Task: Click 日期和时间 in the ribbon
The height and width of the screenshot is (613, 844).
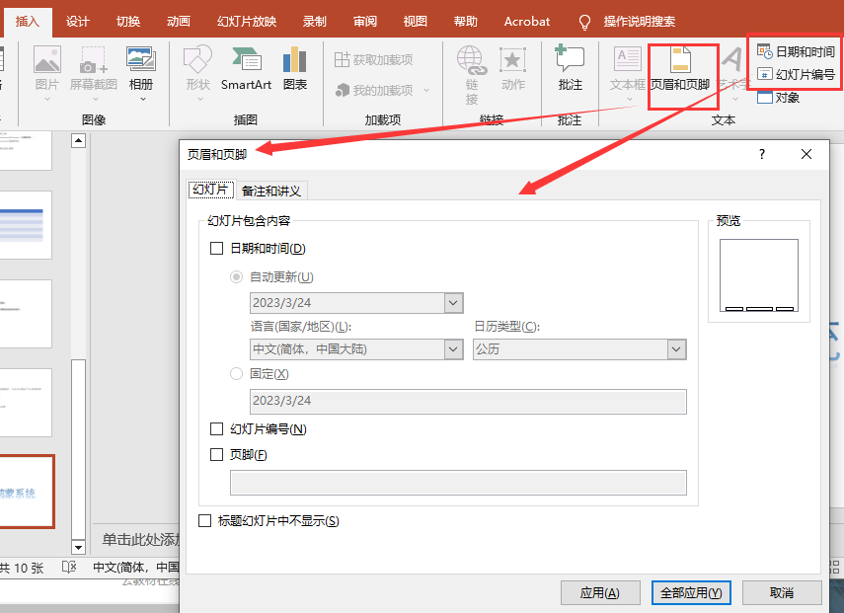Action: point(796,52)
